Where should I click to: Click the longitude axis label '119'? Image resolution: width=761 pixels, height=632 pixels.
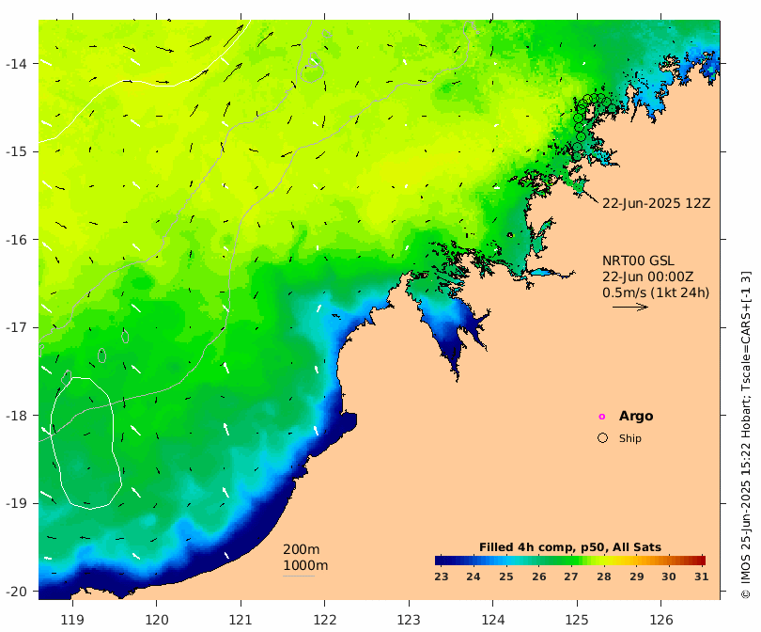point(72,620)
